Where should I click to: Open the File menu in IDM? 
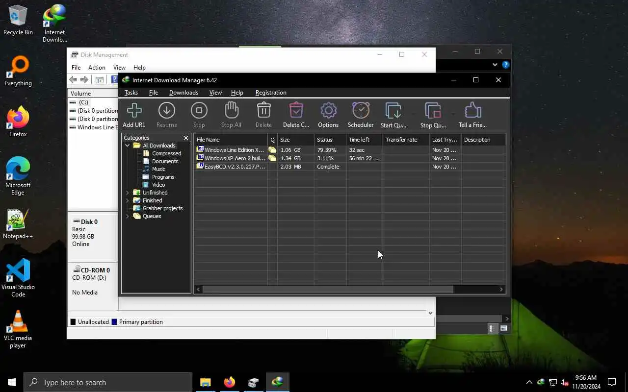[x=154, y=93]
